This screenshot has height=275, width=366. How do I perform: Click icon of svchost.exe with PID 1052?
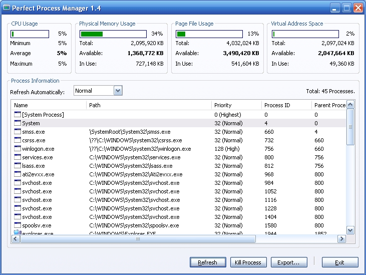tap(18, 191)
